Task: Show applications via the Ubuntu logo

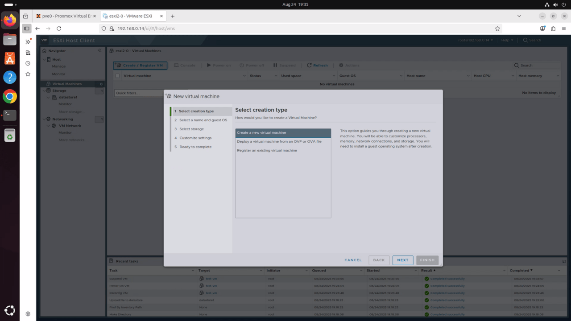Action: (x=10, y=310)
